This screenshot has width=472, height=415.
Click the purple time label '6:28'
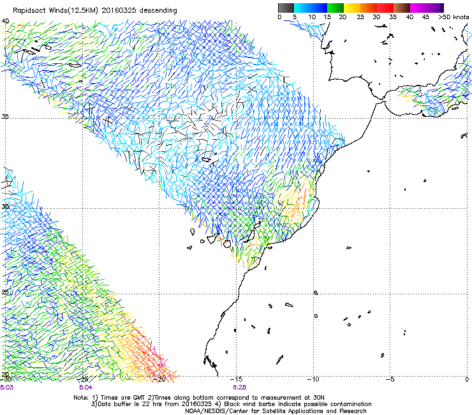point(239,388)
